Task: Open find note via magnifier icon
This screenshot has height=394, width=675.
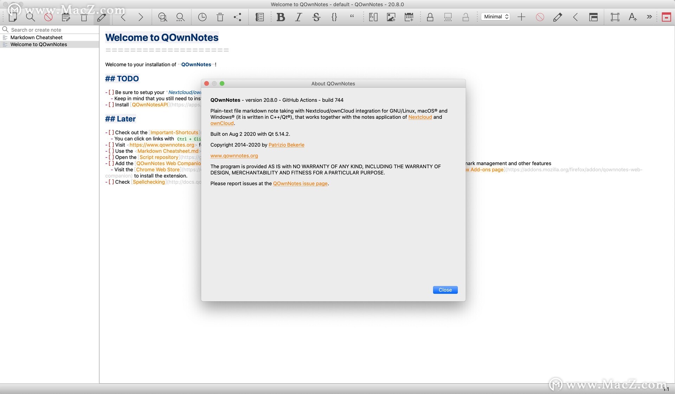Action: click(31, 17)
